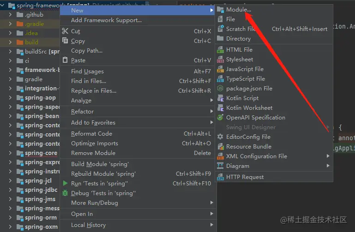Select Replace in Files...
Image resolution: width=355 pixels, height=232 pixels.
(x=138, y=91)
